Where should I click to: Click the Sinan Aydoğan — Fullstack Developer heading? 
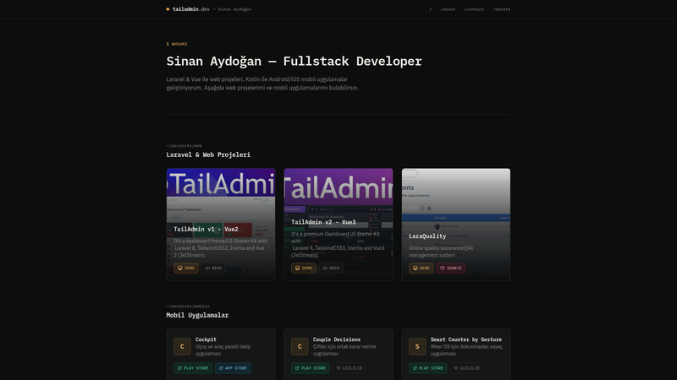[294, 61]
